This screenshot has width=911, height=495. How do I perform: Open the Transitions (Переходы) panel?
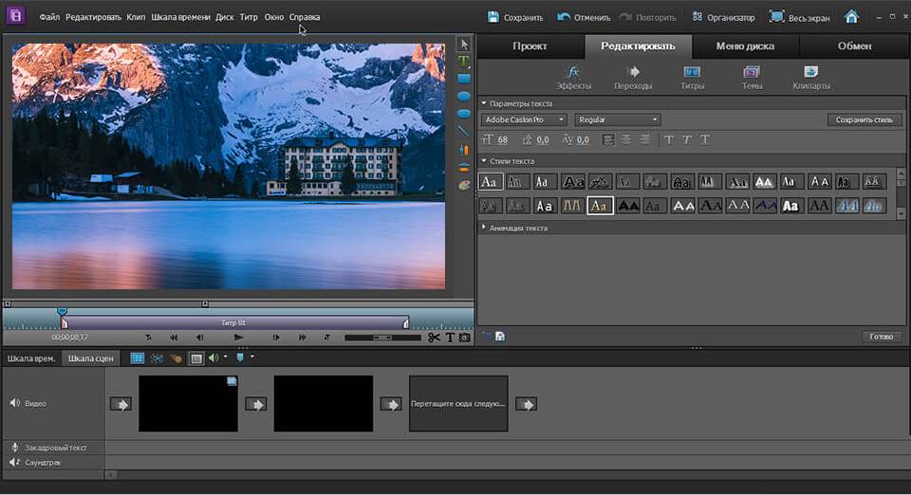pos(633,78)
